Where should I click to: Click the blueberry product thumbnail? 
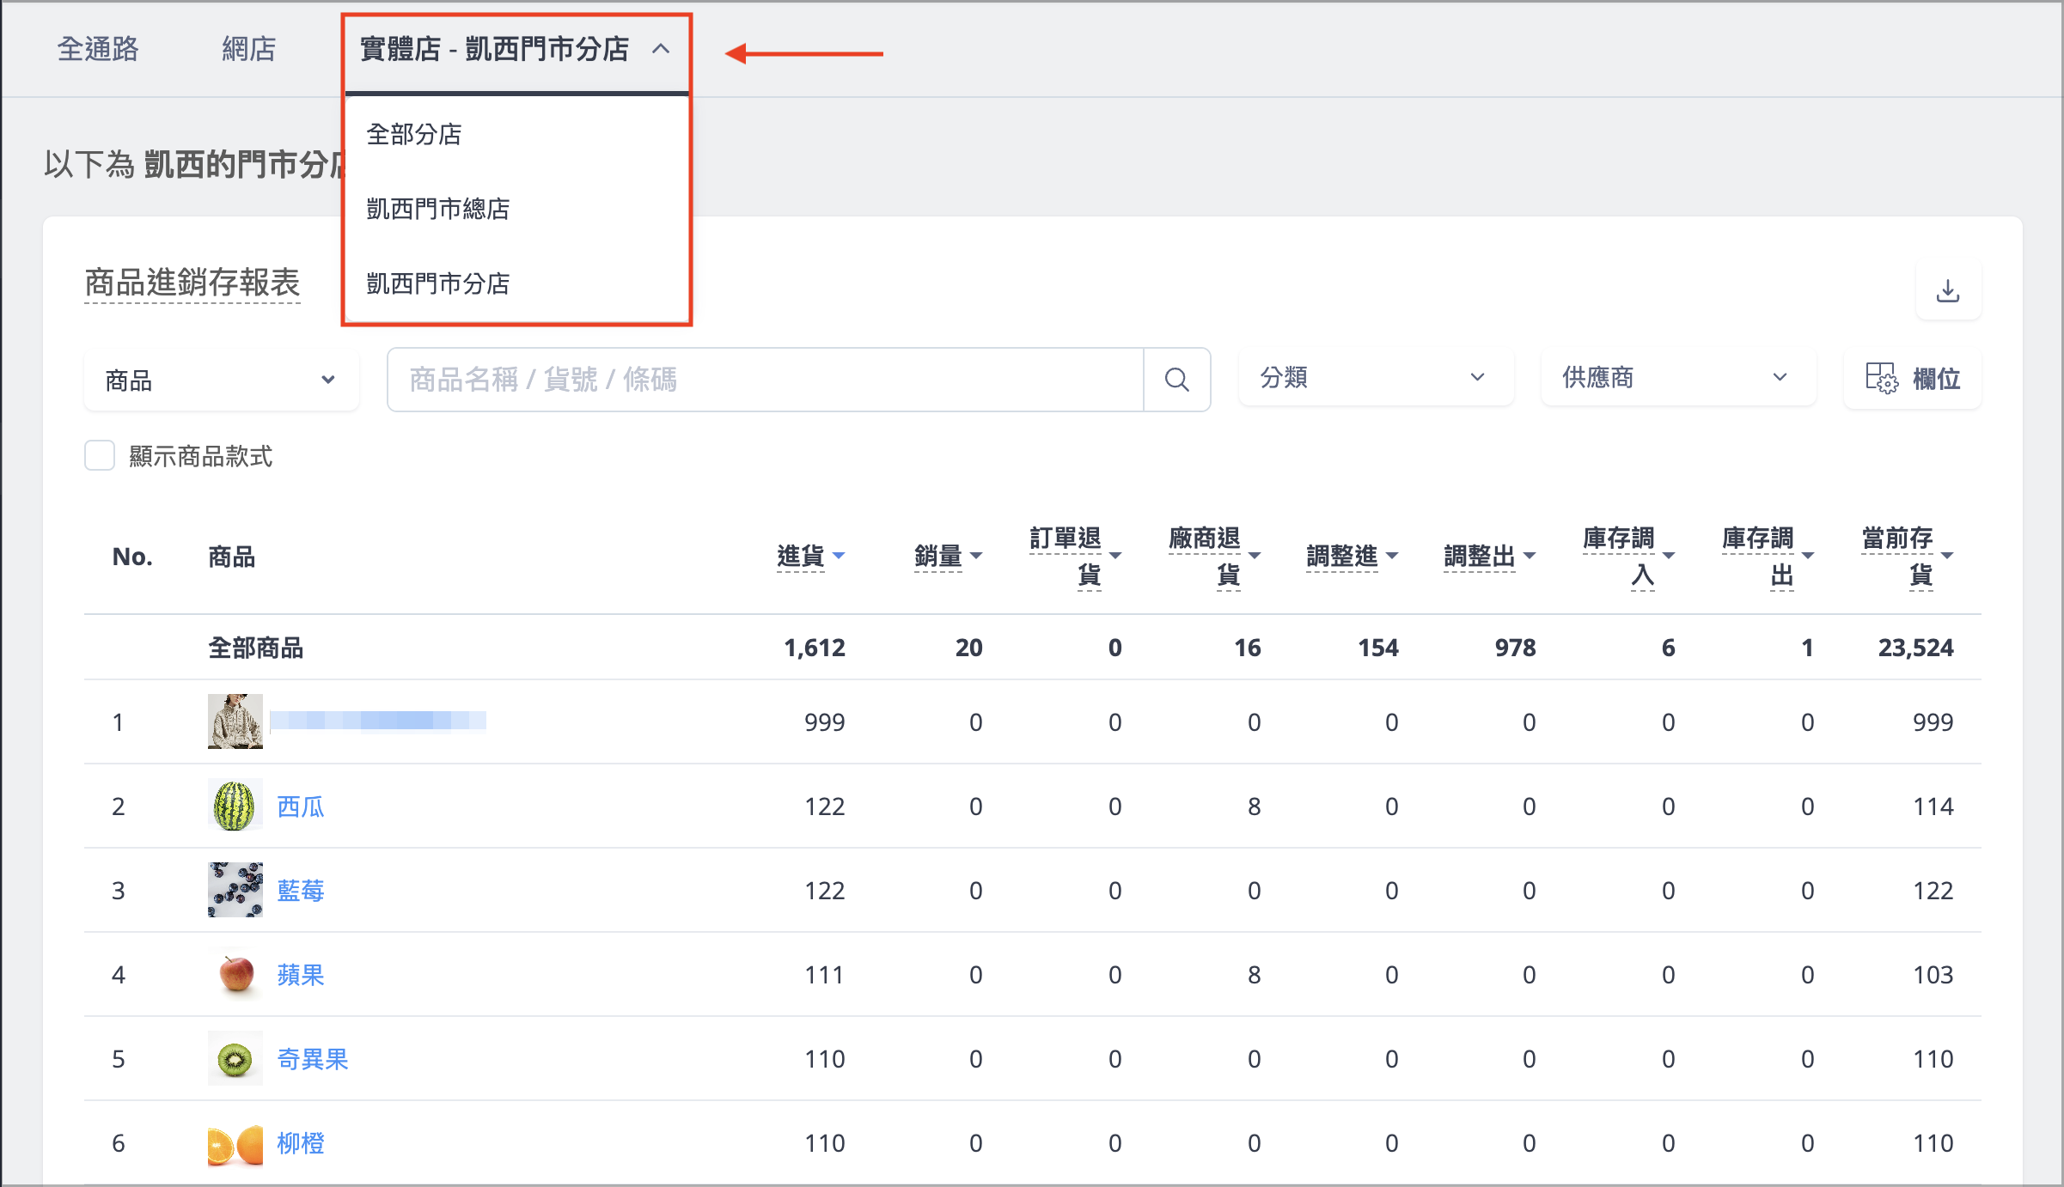[235, 890]
